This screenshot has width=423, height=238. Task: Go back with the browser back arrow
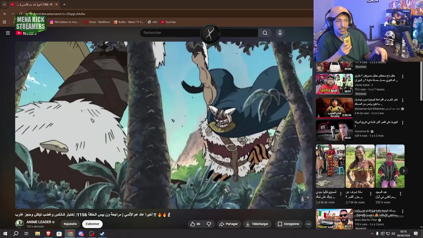tap(5, 14)
